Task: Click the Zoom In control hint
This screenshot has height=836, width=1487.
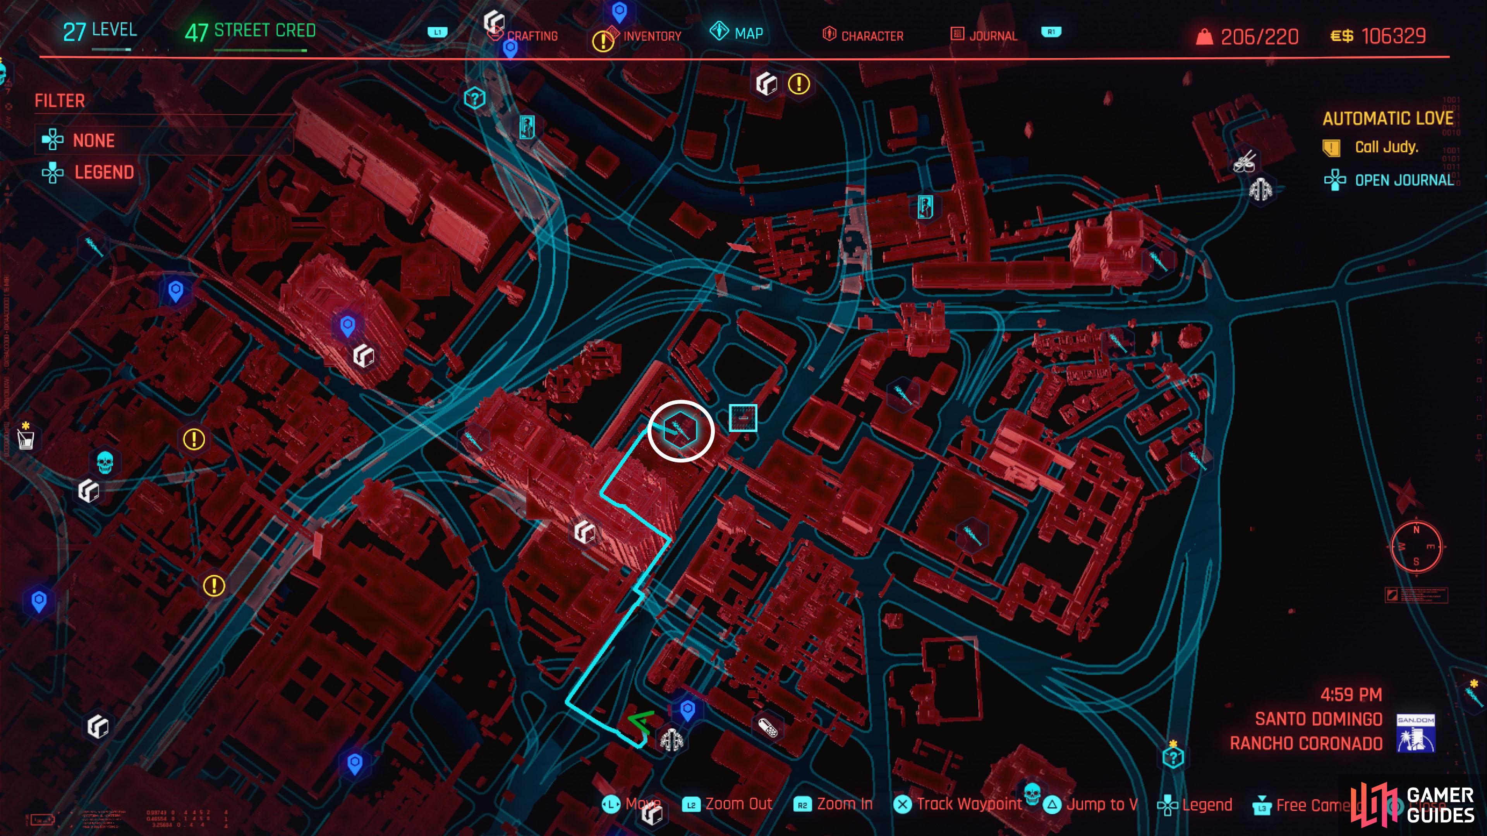Action: click(x=833, y=804)
